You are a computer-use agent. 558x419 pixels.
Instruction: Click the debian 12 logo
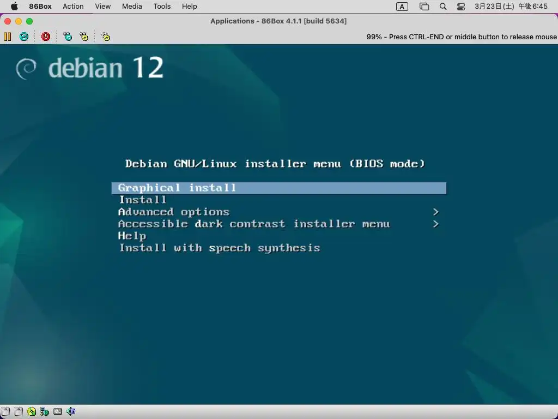click(90, 68)
